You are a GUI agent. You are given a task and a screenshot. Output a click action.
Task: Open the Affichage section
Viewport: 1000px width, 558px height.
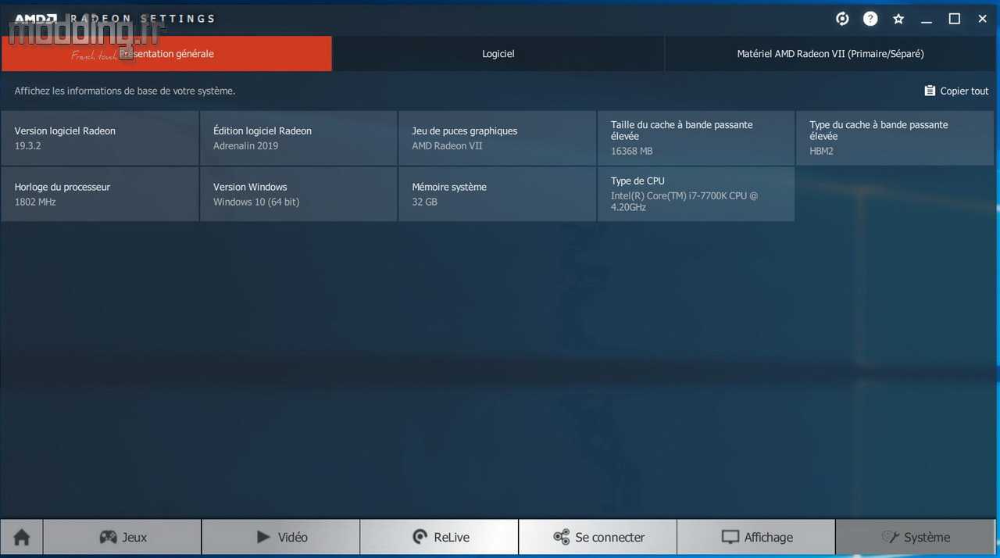click(x=756, y=537)
